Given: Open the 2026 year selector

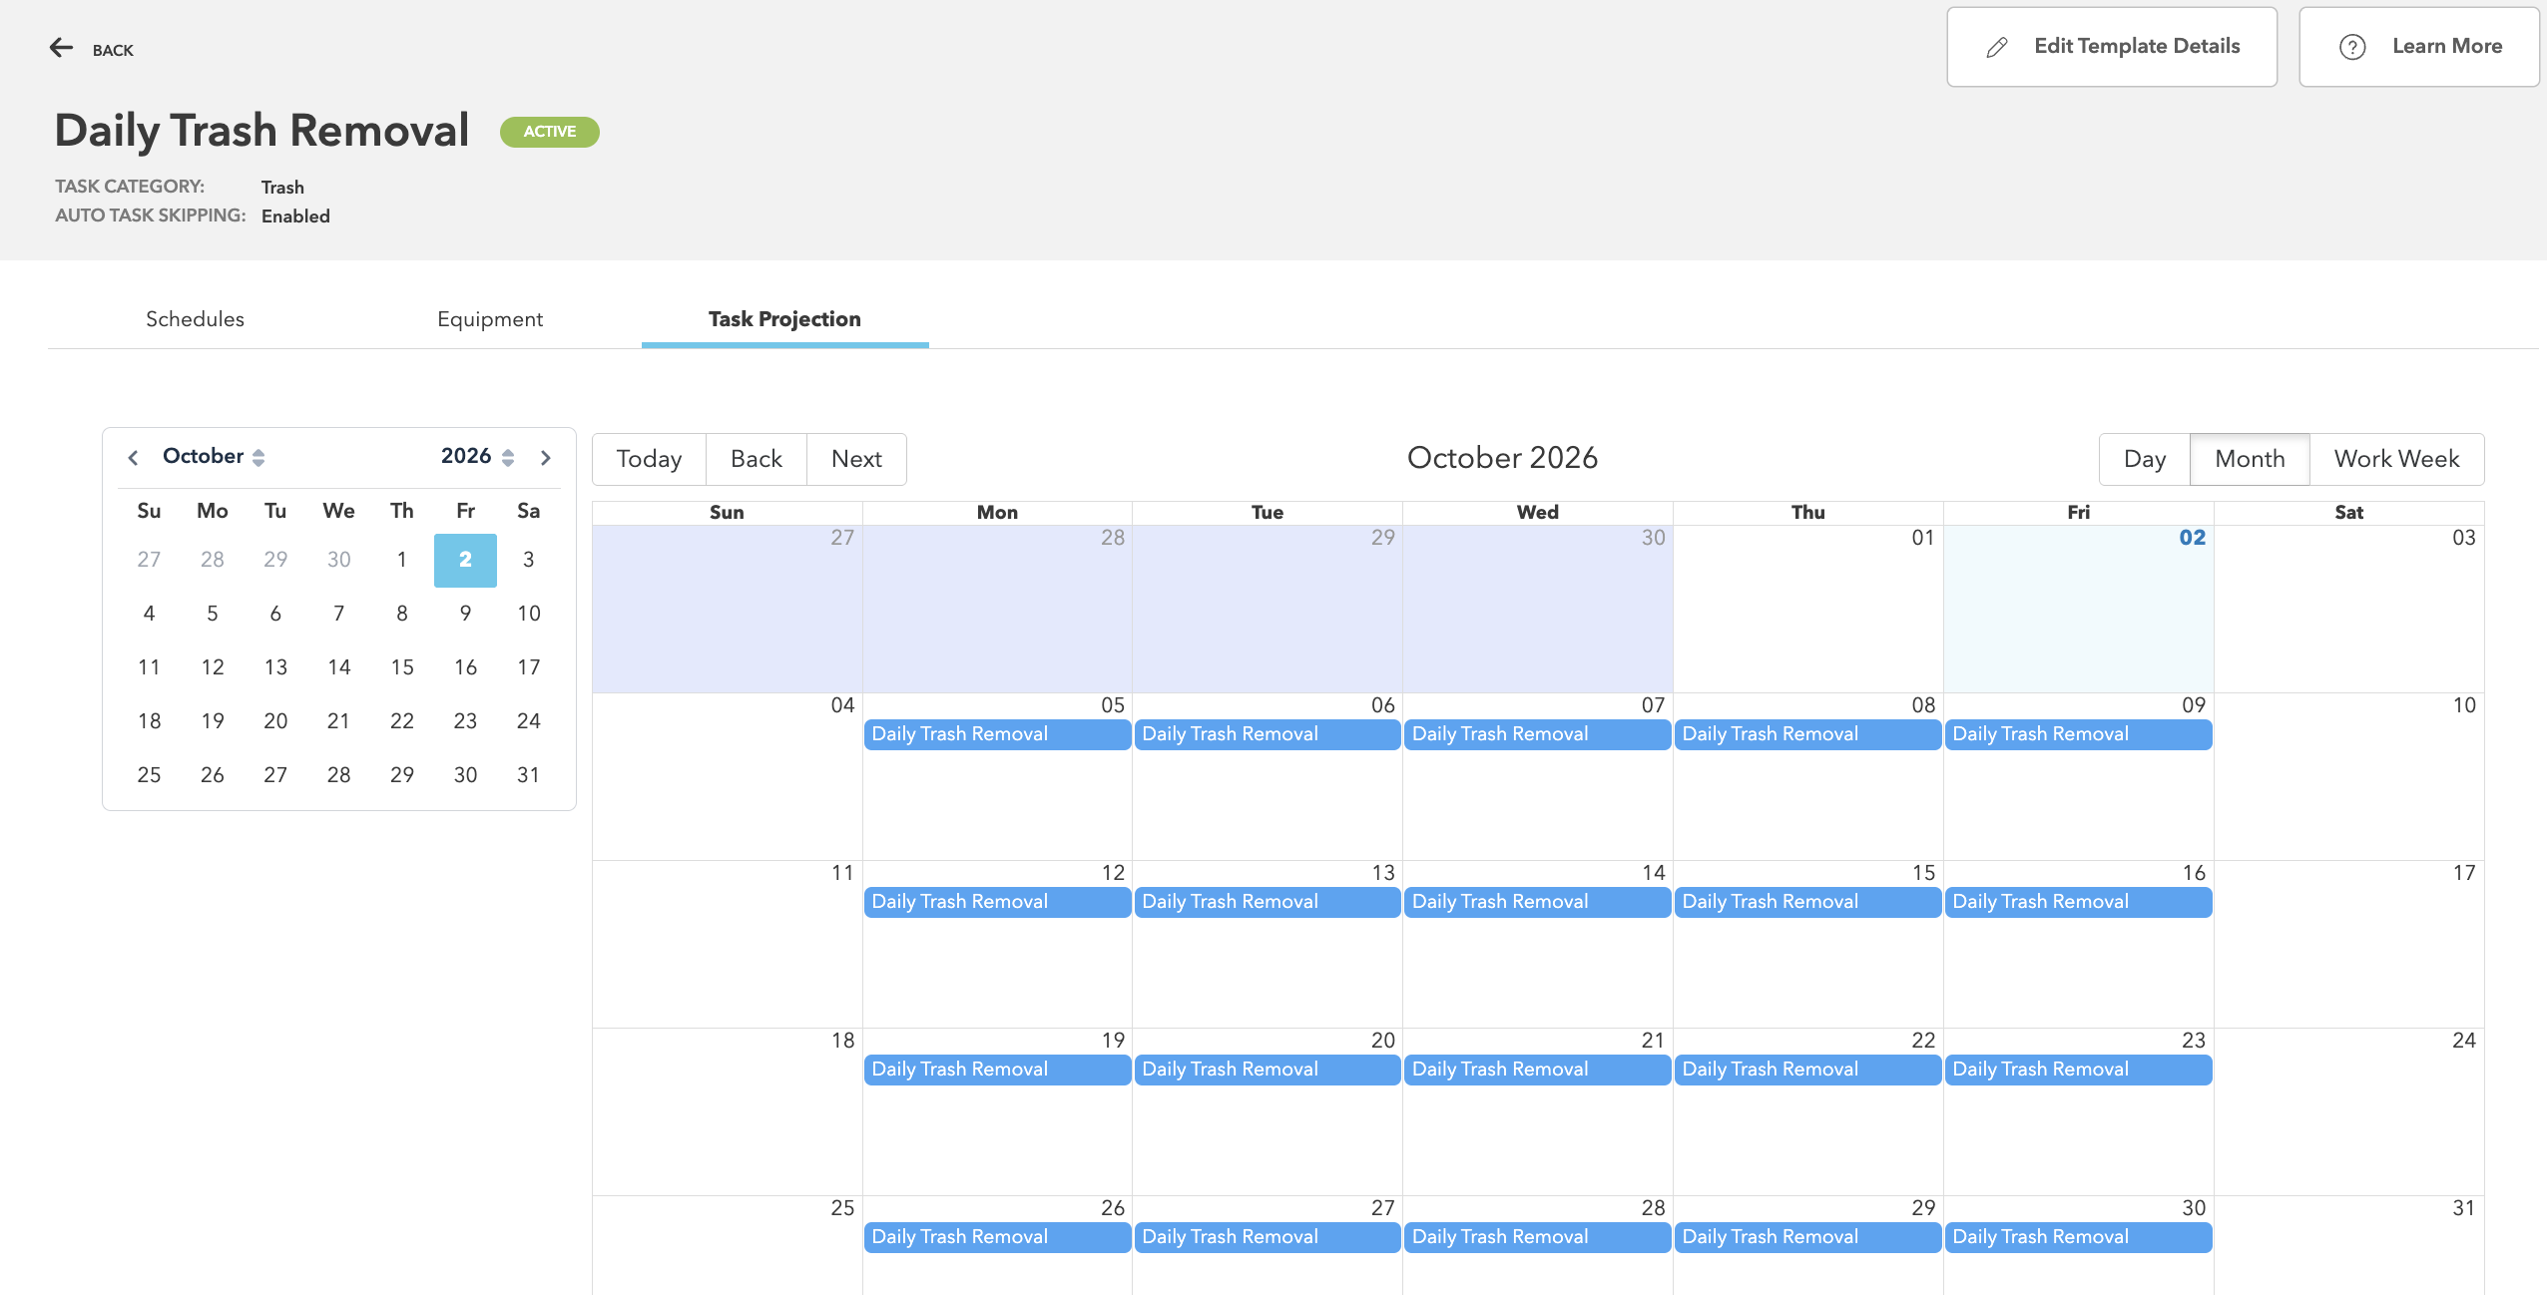Looking at the screenshot, I should point(478,456).
